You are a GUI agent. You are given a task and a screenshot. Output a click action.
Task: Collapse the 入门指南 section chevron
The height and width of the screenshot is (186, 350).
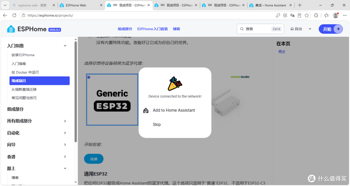tap(65, 46)
